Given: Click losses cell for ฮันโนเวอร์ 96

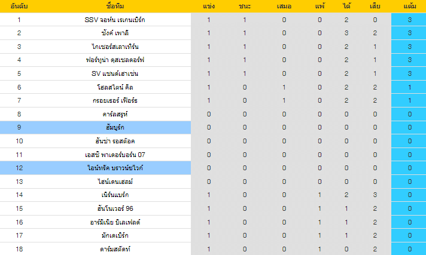Looking at the screenshot, I should click(319, 208).
